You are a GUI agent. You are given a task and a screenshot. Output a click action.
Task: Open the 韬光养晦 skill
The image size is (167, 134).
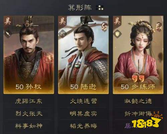coord(83,126)
